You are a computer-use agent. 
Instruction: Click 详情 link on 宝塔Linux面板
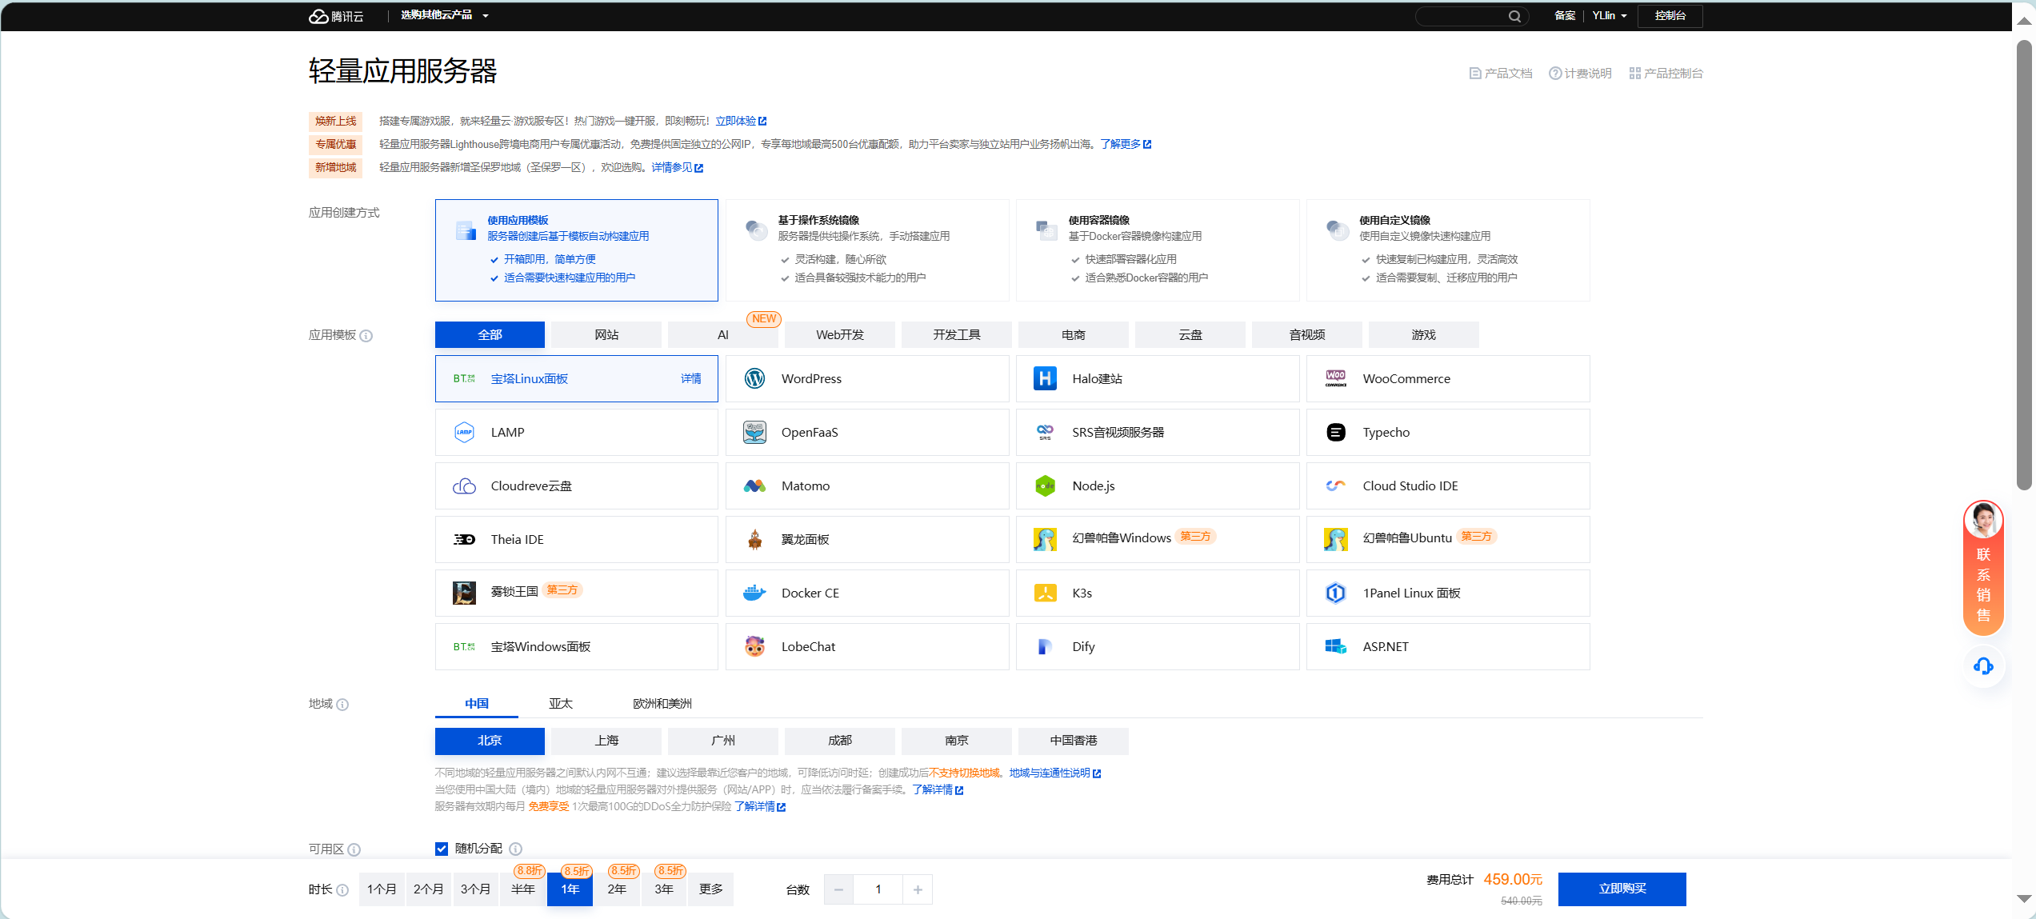click(x=691, y=379)
